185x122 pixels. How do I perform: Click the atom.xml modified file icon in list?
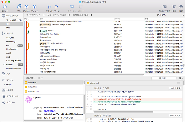[26, 82]
